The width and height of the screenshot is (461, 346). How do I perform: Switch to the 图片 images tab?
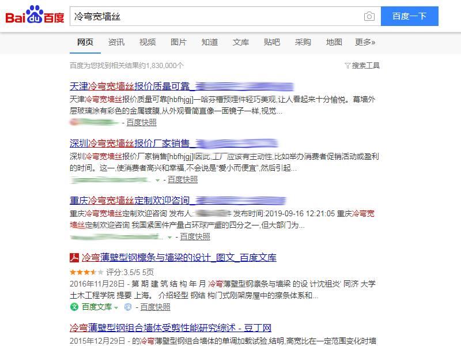[x=179, y=42]
